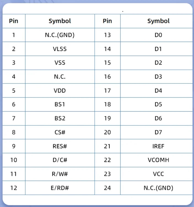Viewport: 194px width, 207px height.
Task: Select the VLSS symbol cell
Action: (60, 49)
